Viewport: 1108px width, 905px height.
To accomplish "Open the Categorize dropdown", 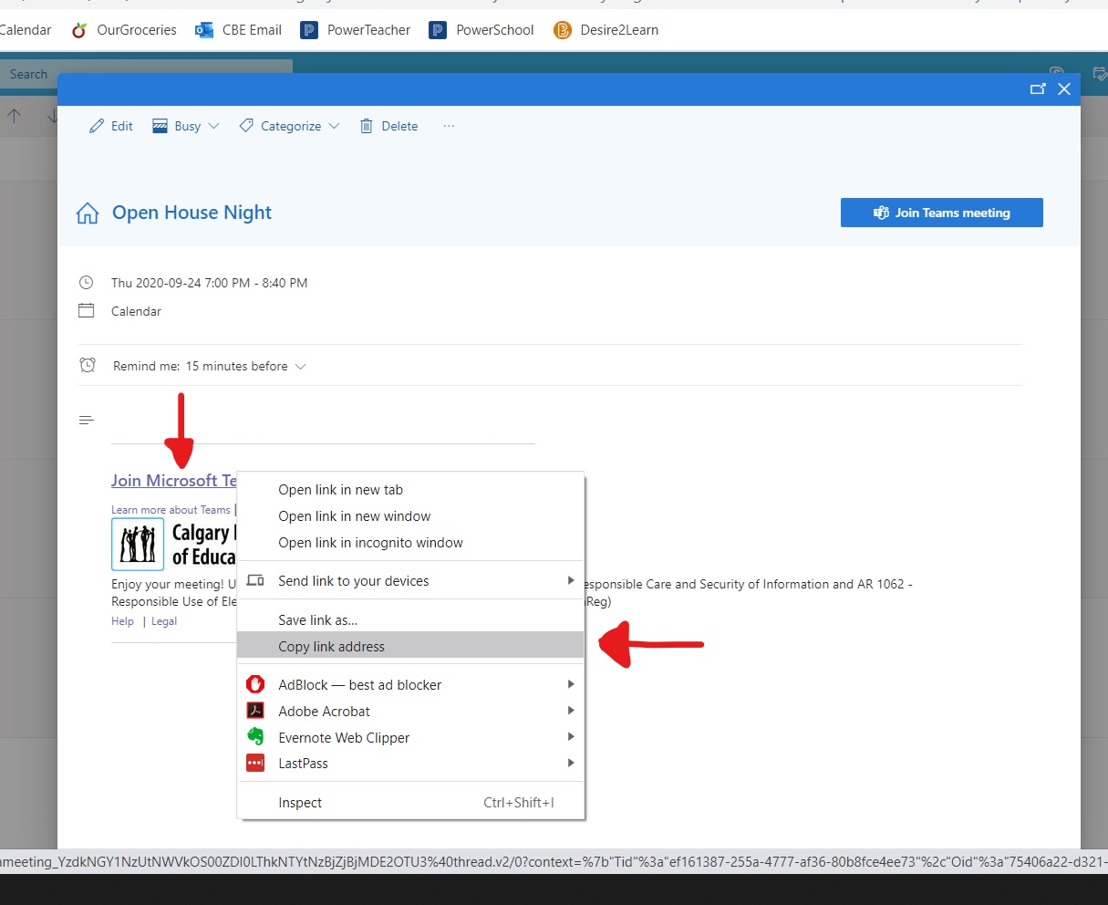I will [x=289, y=126].
